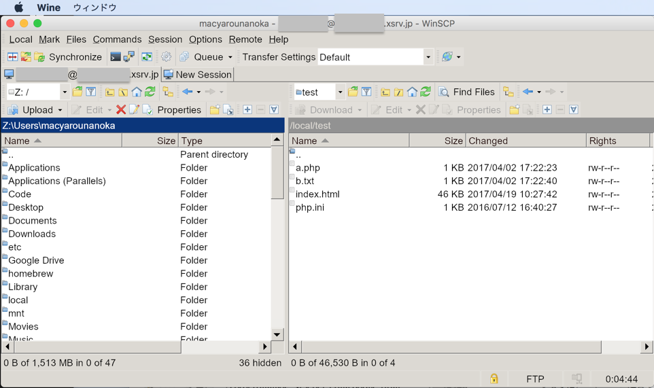Refresh the remote panel
The height and width of the screenshot is (388, 654).
click(426, 92)
